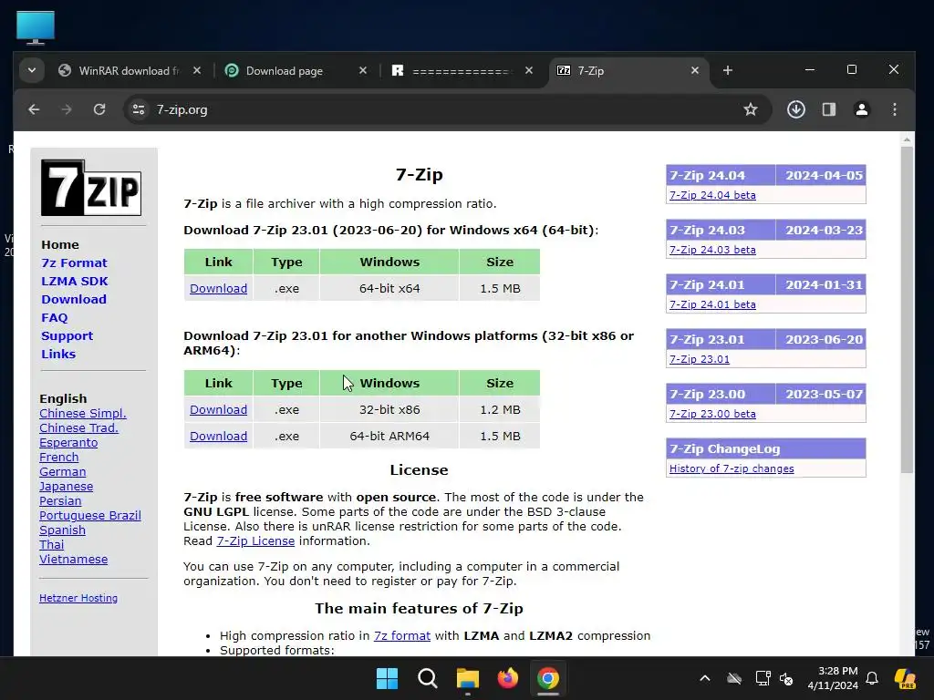Open 7-Zip 24.03 beta link
The height and width of the screenshot is (700, 934).
click(x=712, y=250)
